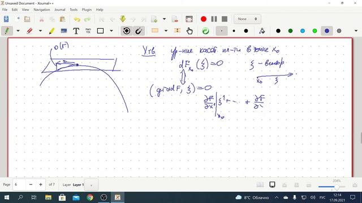Select the yellow Highlighter tool
The width and height of the screenshot is (362, 203).
point(51,31)
